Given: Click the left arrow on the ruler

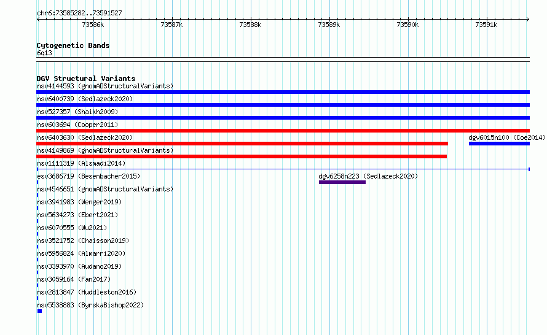Looking at the screenshot, I should pyautogui.click(x=38, y=20).
